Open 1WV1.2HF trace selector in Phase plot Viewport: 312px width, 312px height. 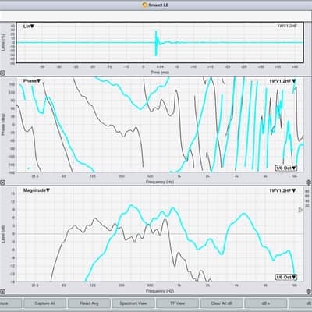click(282, 81)
